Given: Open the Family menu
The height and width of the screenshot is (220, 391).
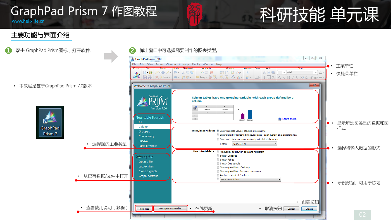Looking at the screenshot, I should tap(196, 64).
